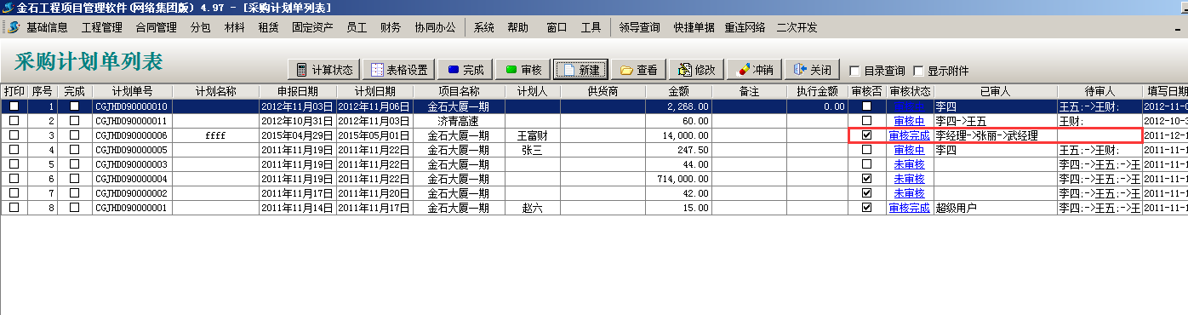Viewport: 1188px width, 315px height.
Task: Click 审核中 link in row CGJHD090000005
Action: click(x=909, y=150)
